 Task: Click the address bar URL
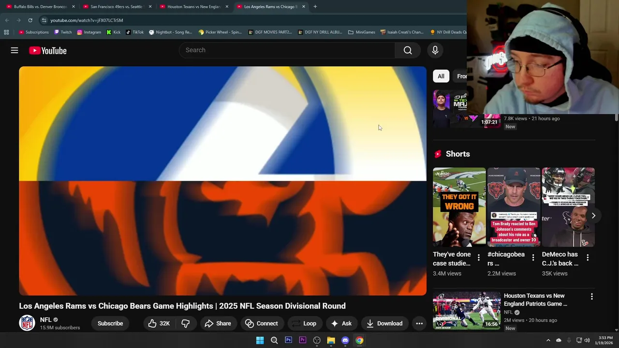coord(87,20)
